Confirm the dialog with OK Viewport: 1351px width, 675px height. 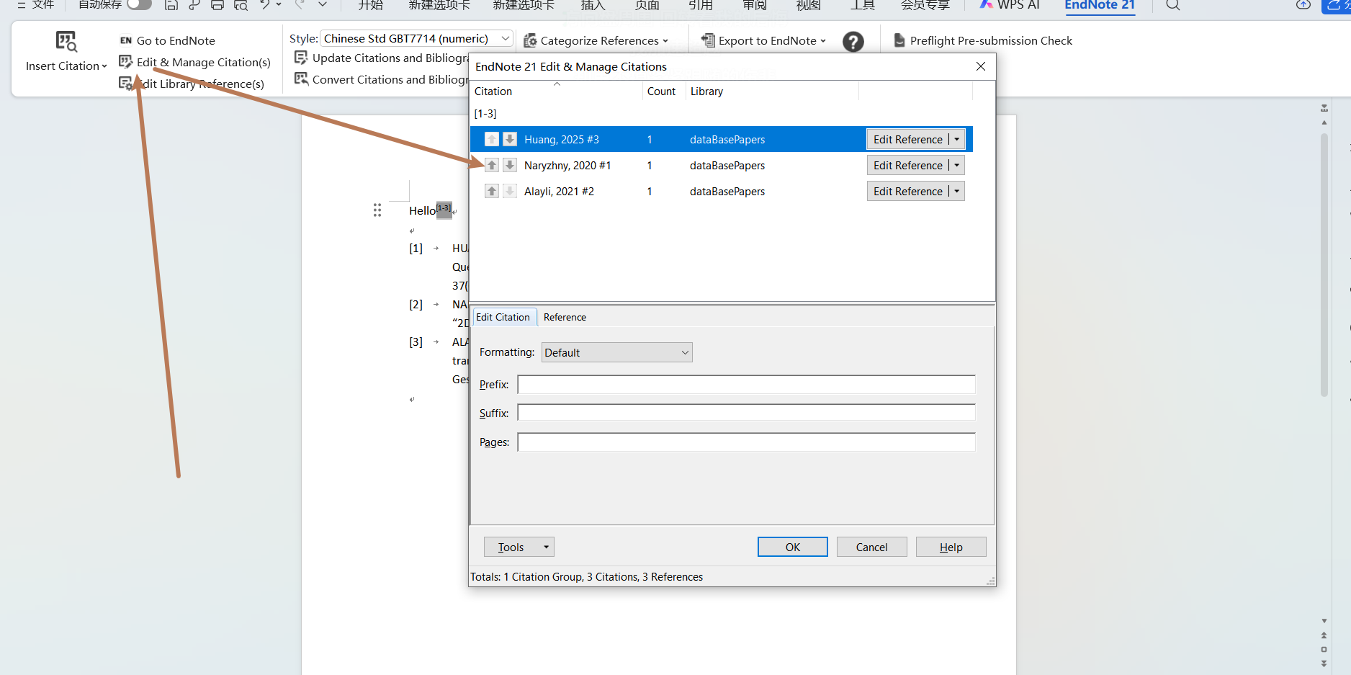792,547
